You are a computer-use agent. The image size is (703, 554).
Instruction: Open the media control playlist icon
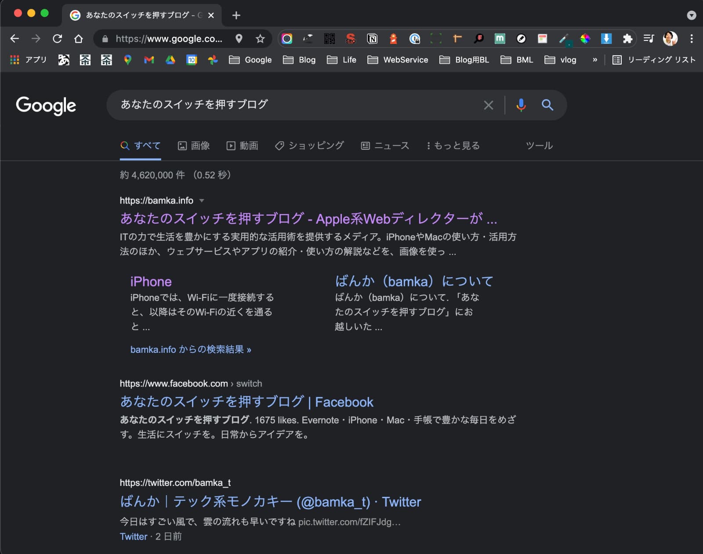649,39
